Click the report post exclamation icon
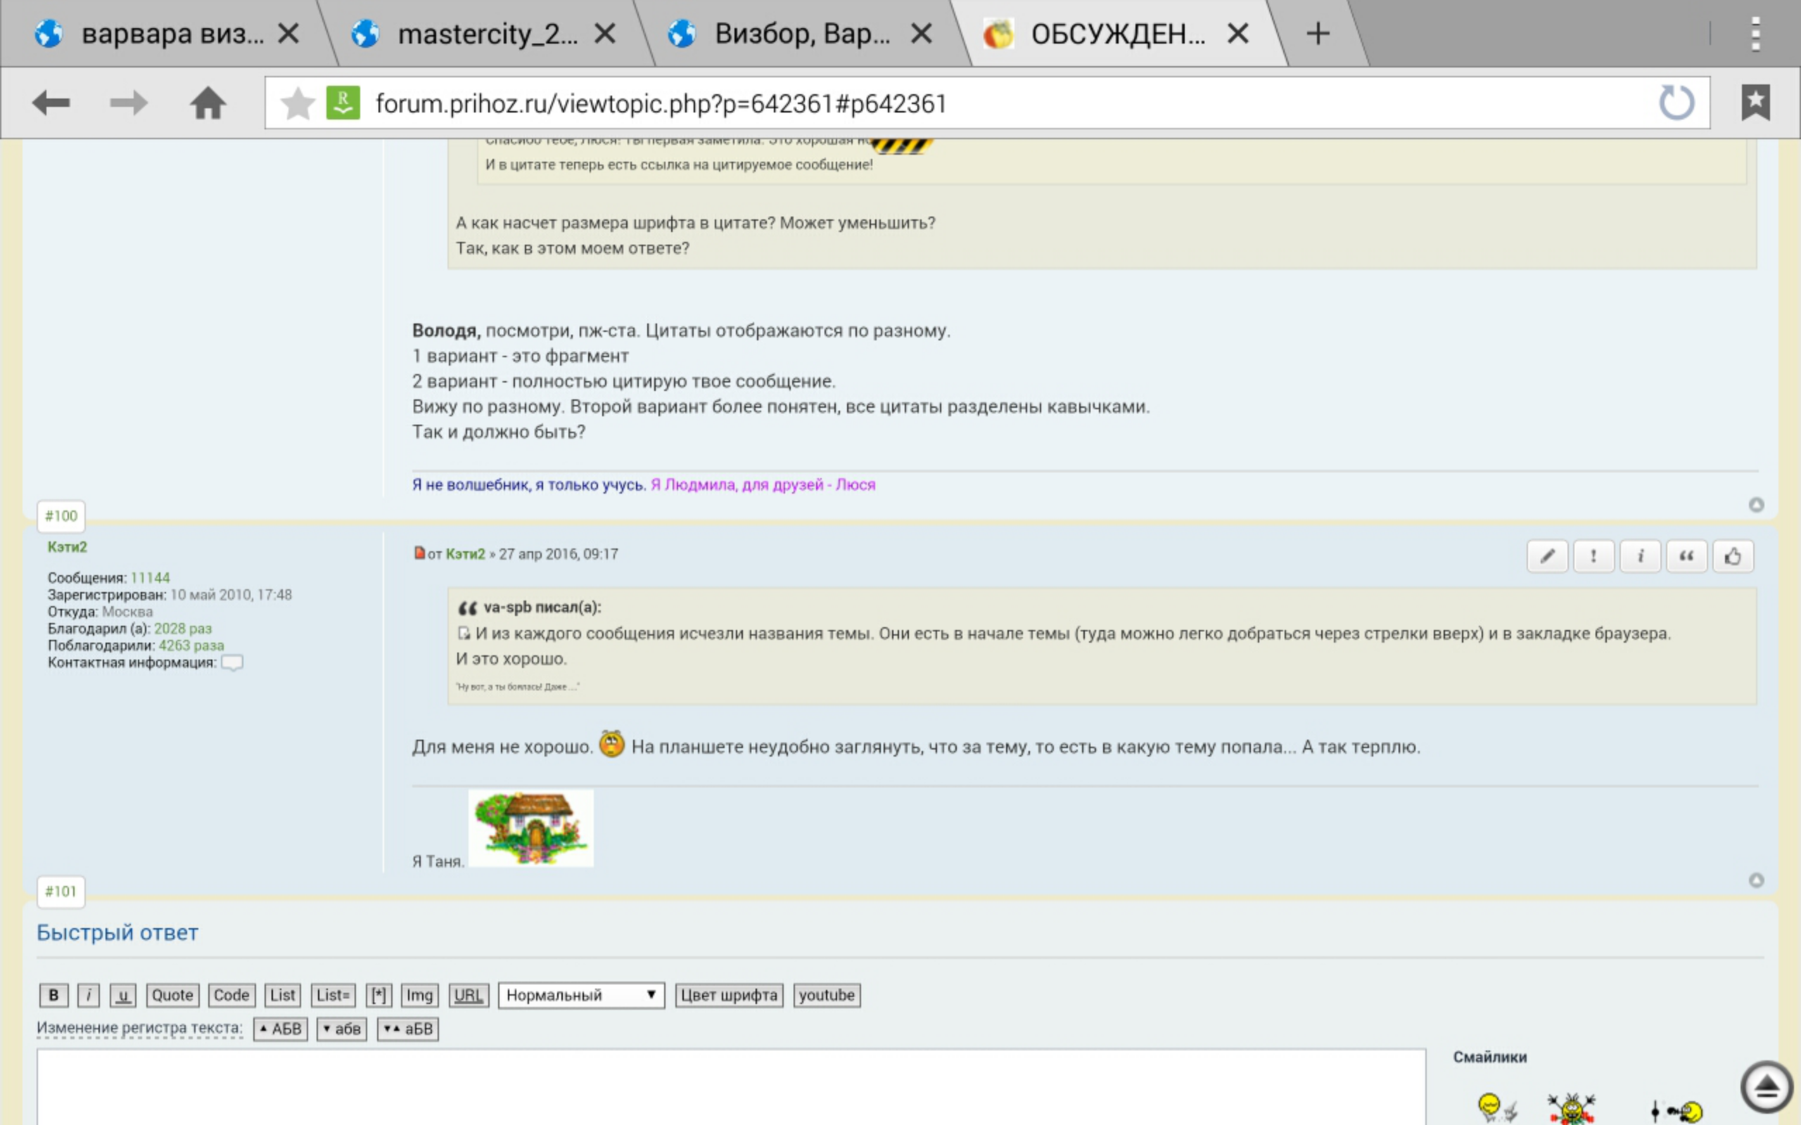1801x1125 pixels. [x=1593, y=555]
